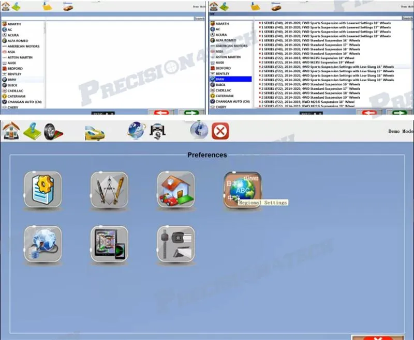This screenshot has width=414, height=340.
Task: Click the globe icon in bottom toolbar
Action: click(136, 131)
